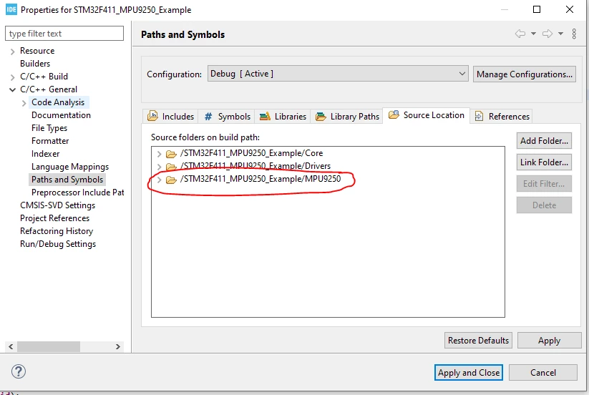Expand the Resource tree node

pyautogui.click(x=12, y=52)
